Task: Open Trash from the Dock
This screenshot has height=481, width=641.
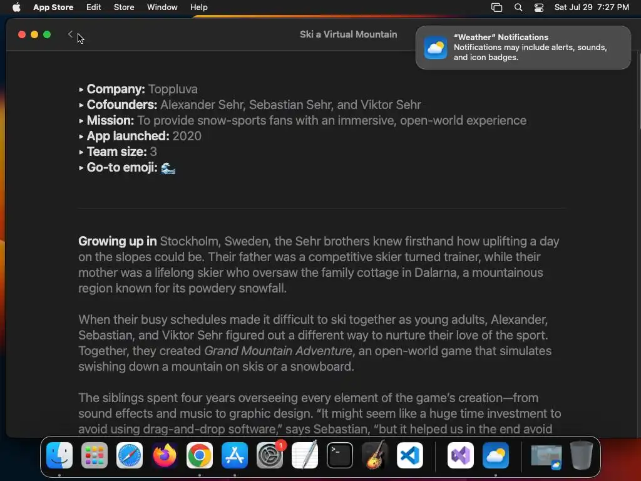Action: pyautogui.click(x=582, y=455)
